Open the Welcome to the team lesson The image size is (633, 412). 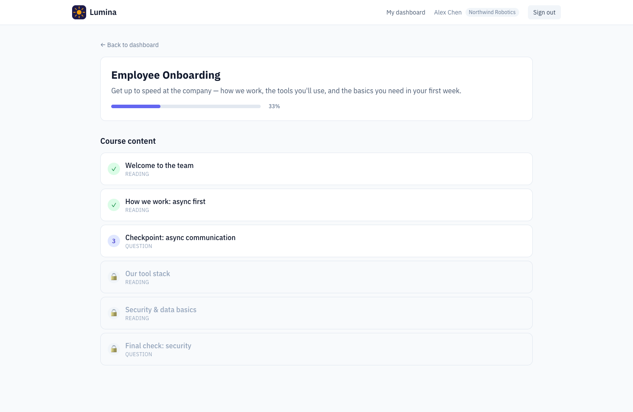click(x=316, y=169)
